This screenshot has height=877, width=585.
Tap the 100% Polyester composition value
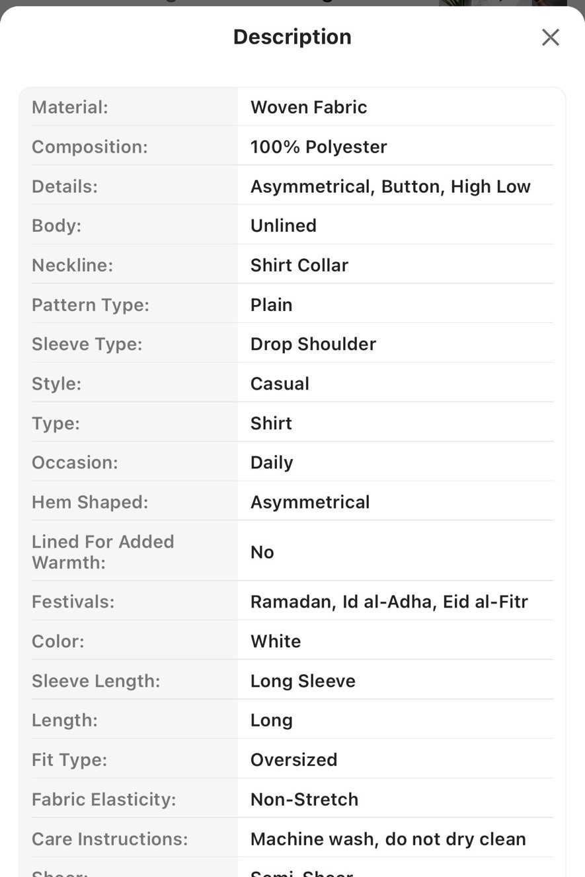[319, 147]
